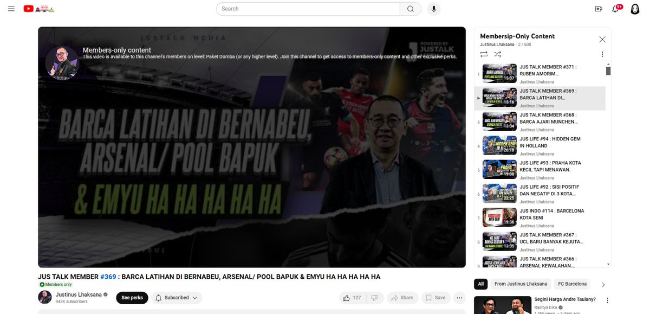Click Justinus Lhaksana under playlist title
Screen dimensions: 650x314
pos(497,44)
